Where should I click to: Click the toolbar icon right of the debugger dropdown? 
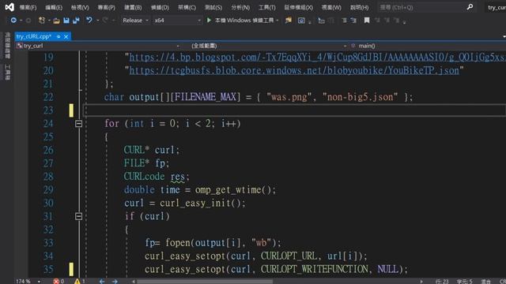[288, 21]
